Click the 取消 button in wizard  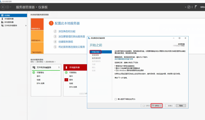pos(181,106)
